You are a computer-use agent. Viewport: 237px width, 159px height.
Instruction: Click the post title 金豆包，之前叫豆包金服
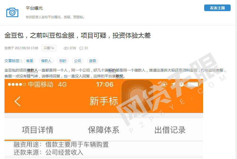click(x=78, y=36)
